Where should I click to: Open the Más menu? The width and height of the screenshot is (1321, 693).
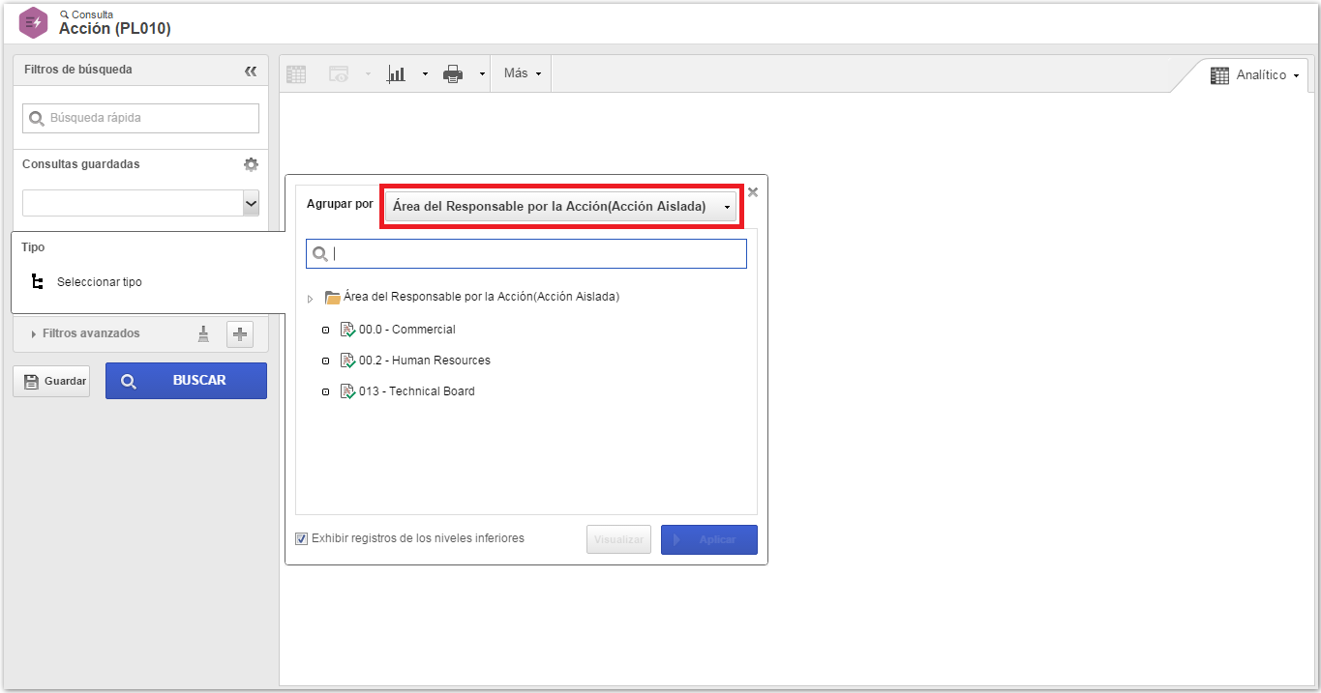523,73
